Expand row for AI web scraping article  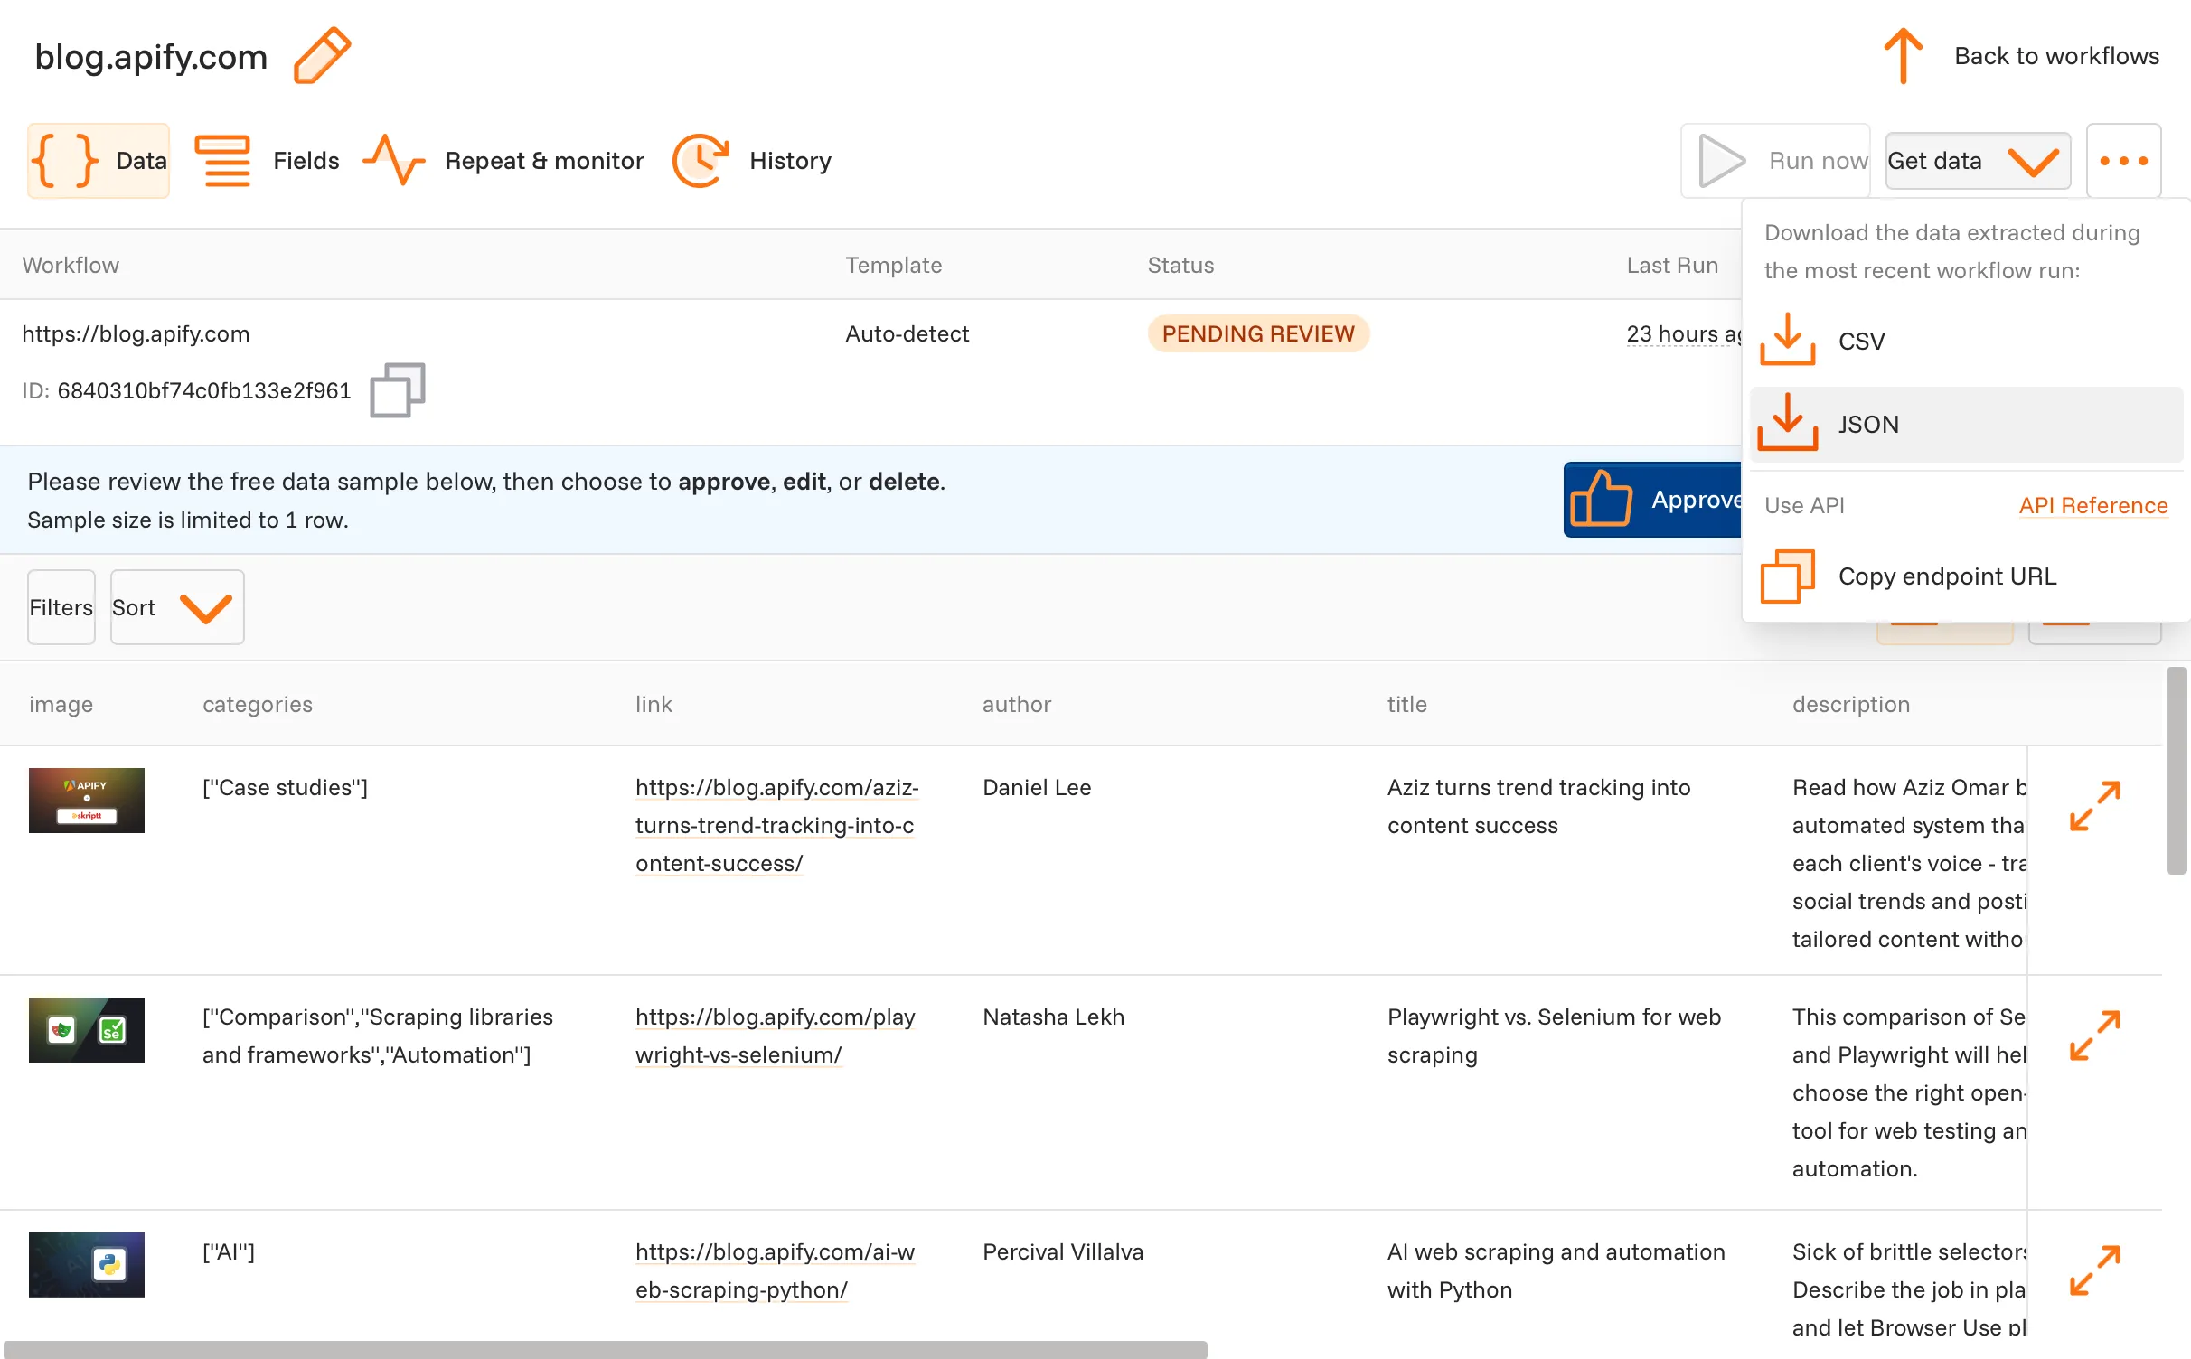click(2094, 1270)
